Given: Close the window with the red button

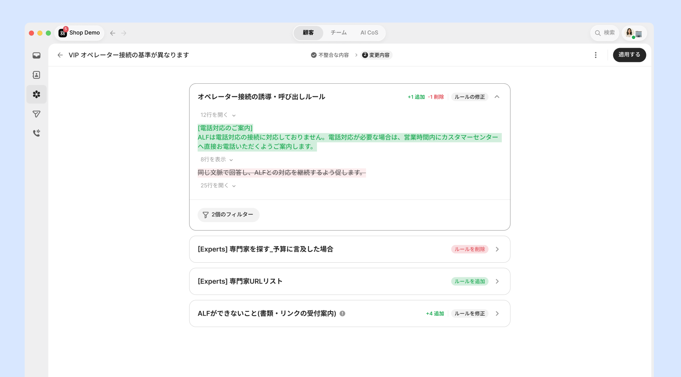Looking at the screenshot, I should 32,33.
